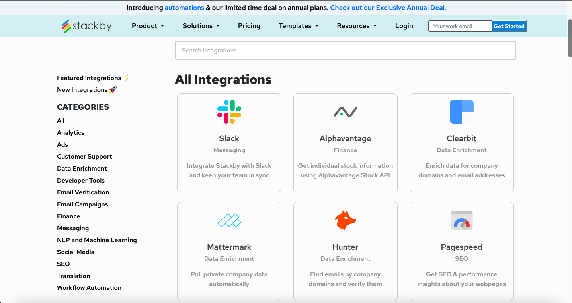
Task: Filter by Workflow Automation category
Action: coord(89,288)
